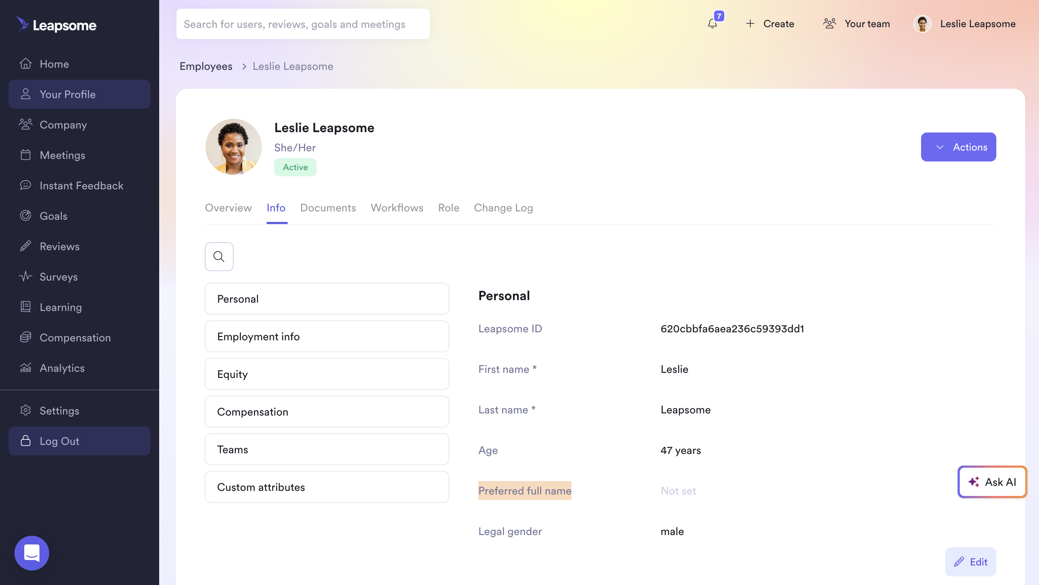The image size is (1039, 585).
Task: Click the Leapsome ID label
Action: [x=510, y=329]
